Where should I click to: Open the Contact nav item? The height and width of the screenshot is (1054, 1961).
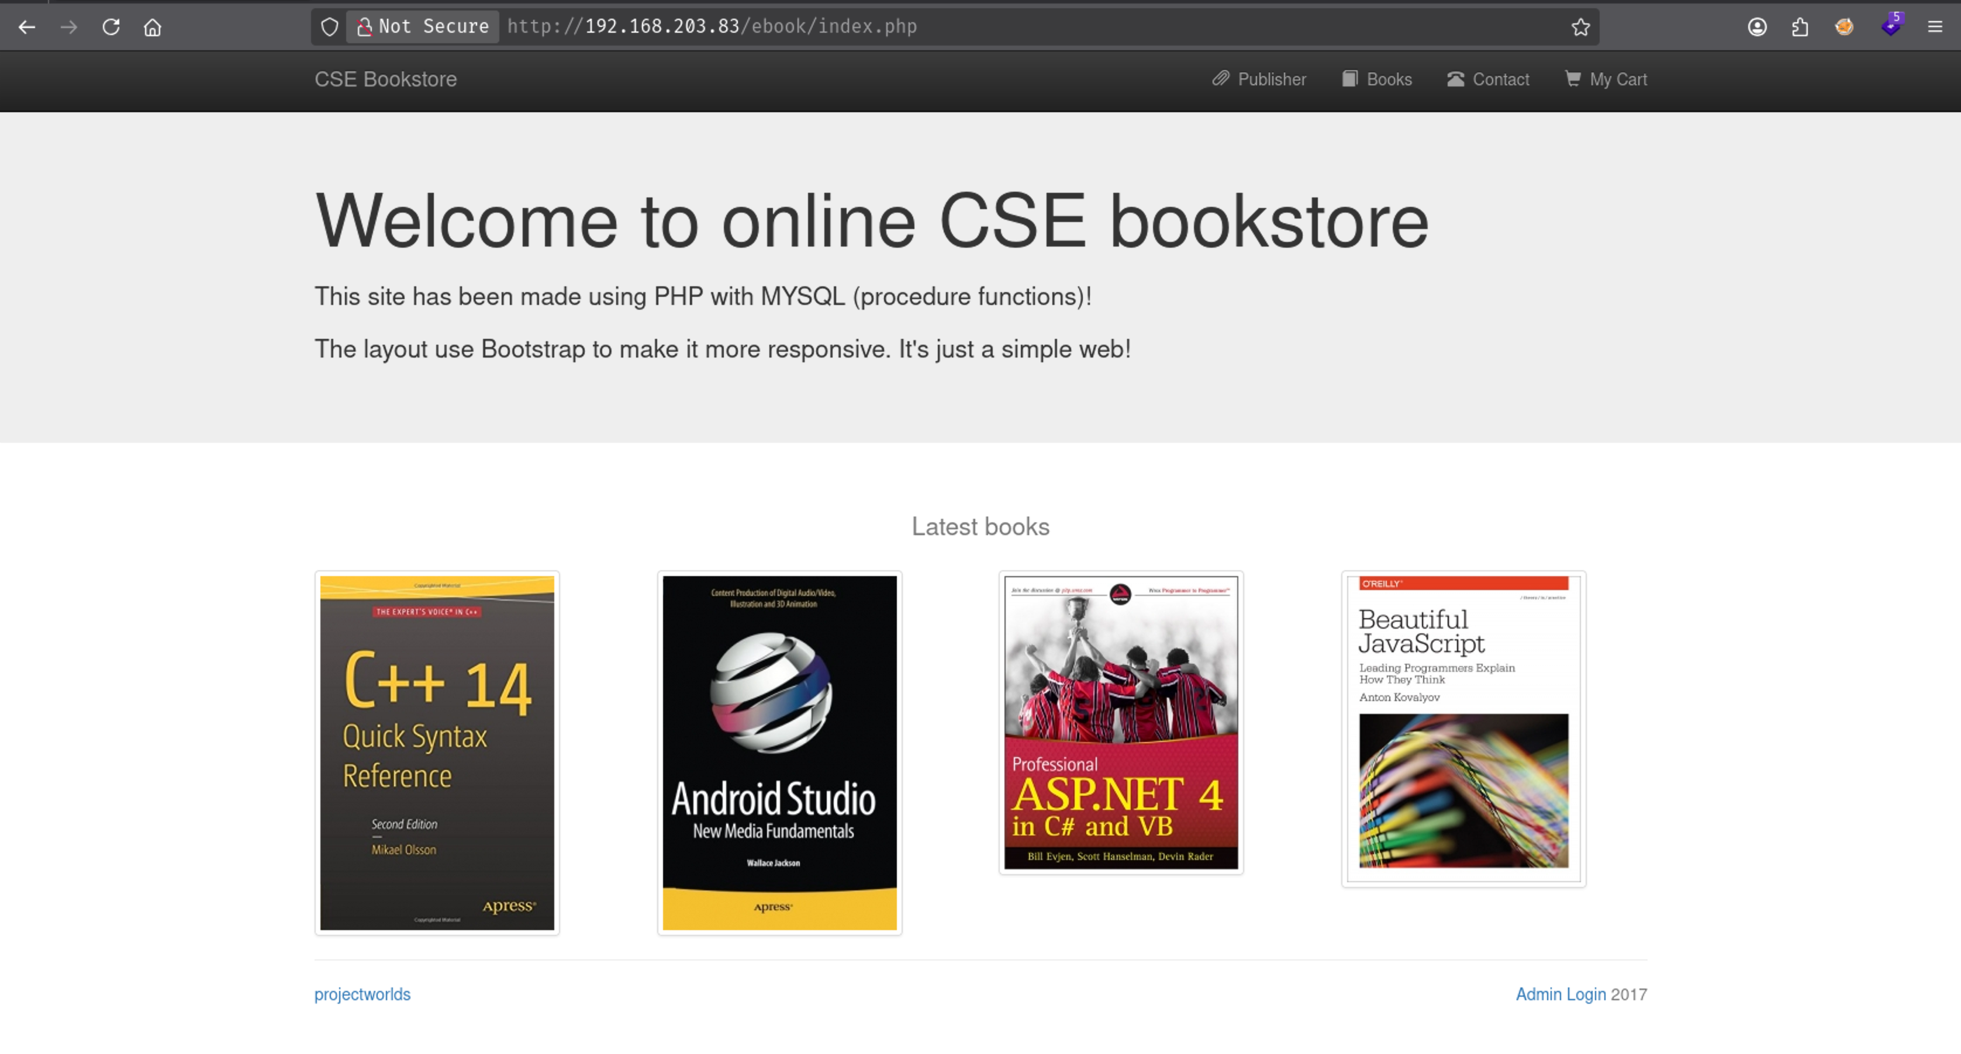coord(1488,79)
